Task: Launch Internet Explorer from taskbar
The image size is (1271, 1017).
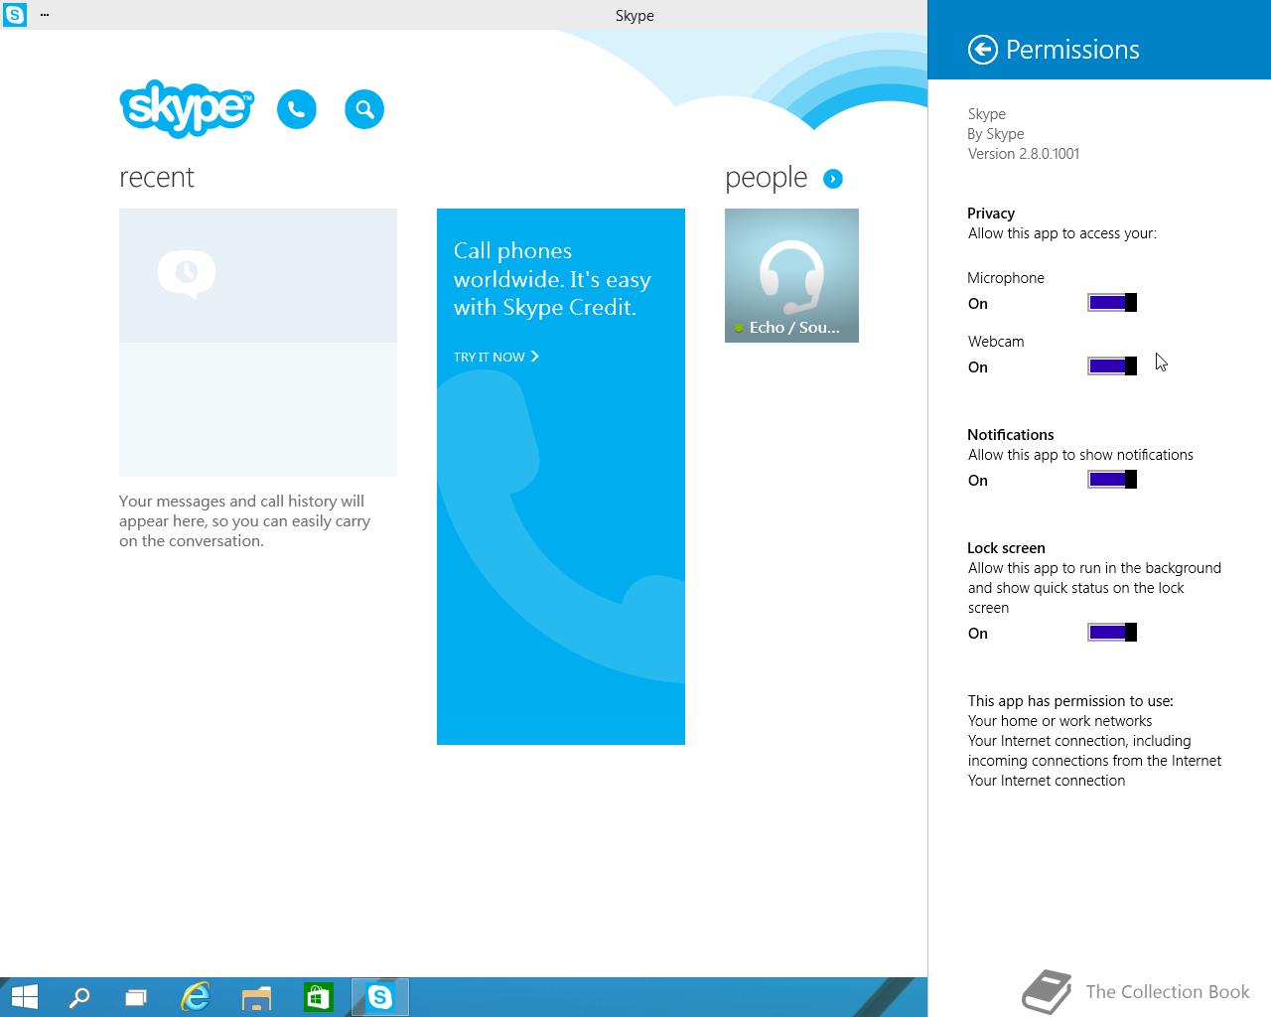Action: click(196, 997)
